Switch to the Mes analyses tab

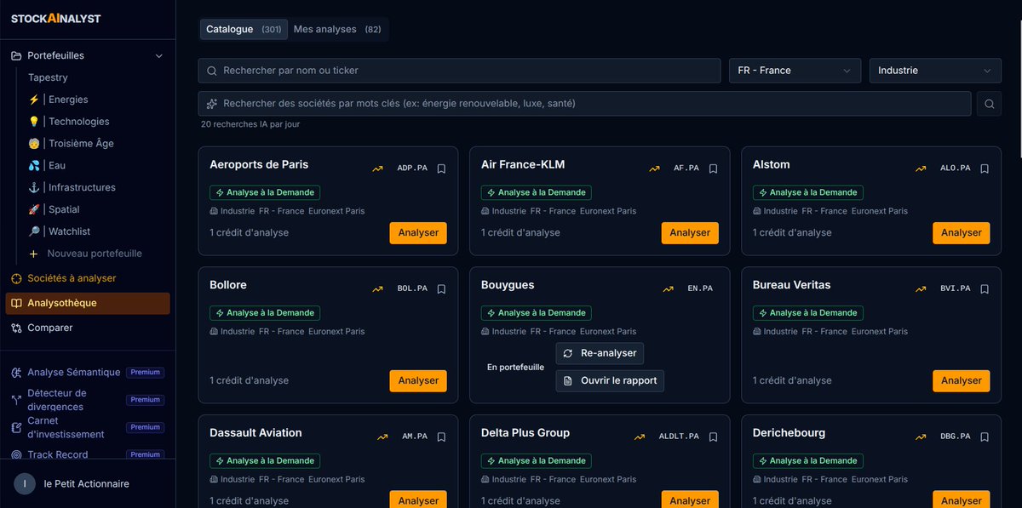pos(337,29)
